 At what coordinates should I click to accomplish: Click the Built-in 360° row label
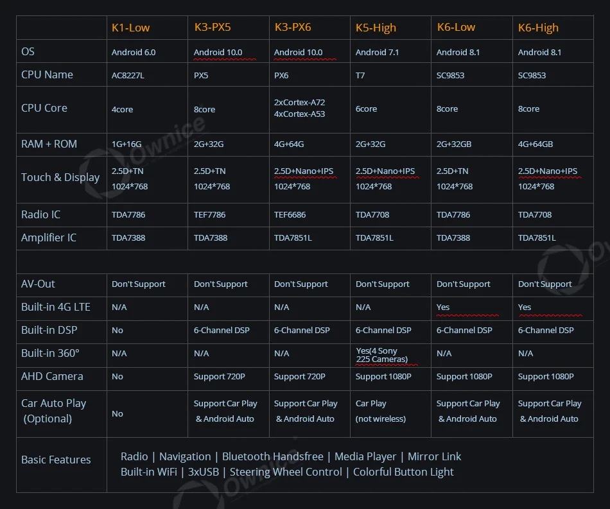coord(50,353)
